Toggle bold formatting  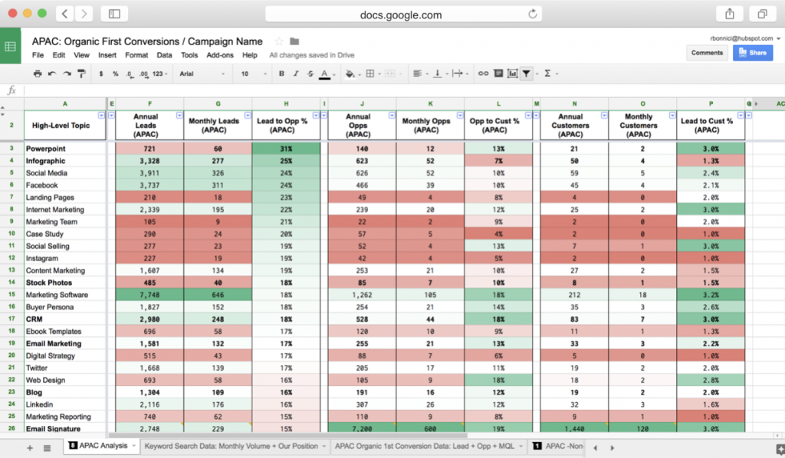[281, 74]
